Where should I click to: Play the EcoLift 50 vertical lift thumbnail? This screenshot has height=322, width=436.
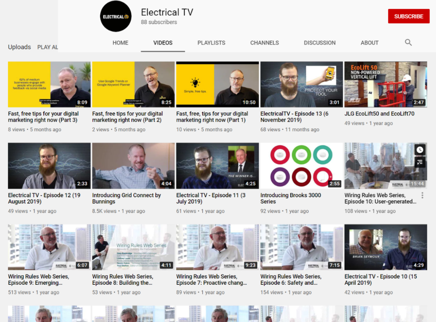pyautogui.click(x=386, y=84)
